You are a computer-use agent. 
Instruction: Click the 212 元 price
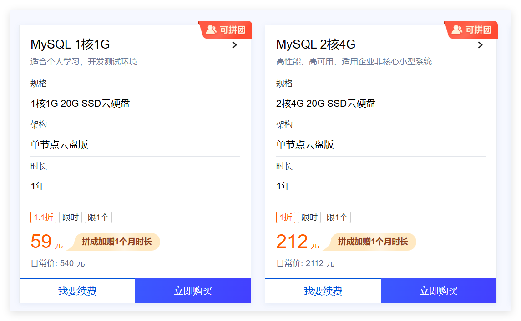pyautogui.click(x=298, y=242)
